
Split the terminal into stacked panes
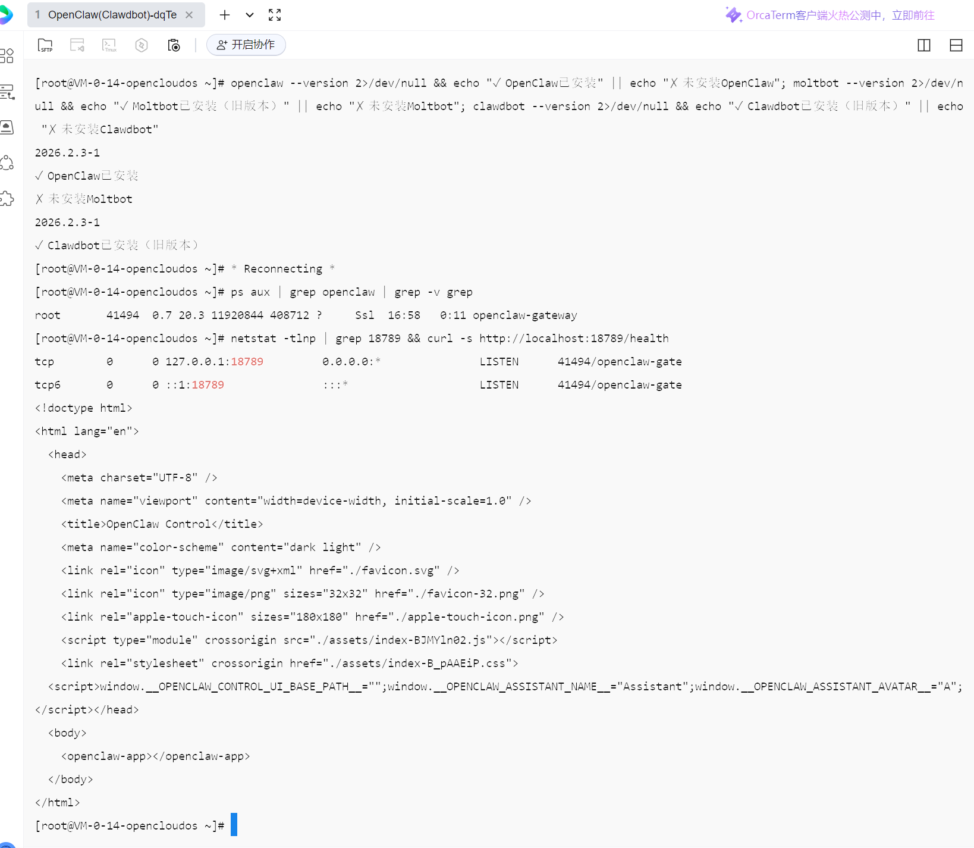click(956, 45)
